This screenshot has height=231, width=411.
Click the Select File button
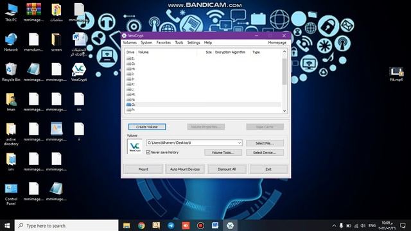click(x=265, y=143)
